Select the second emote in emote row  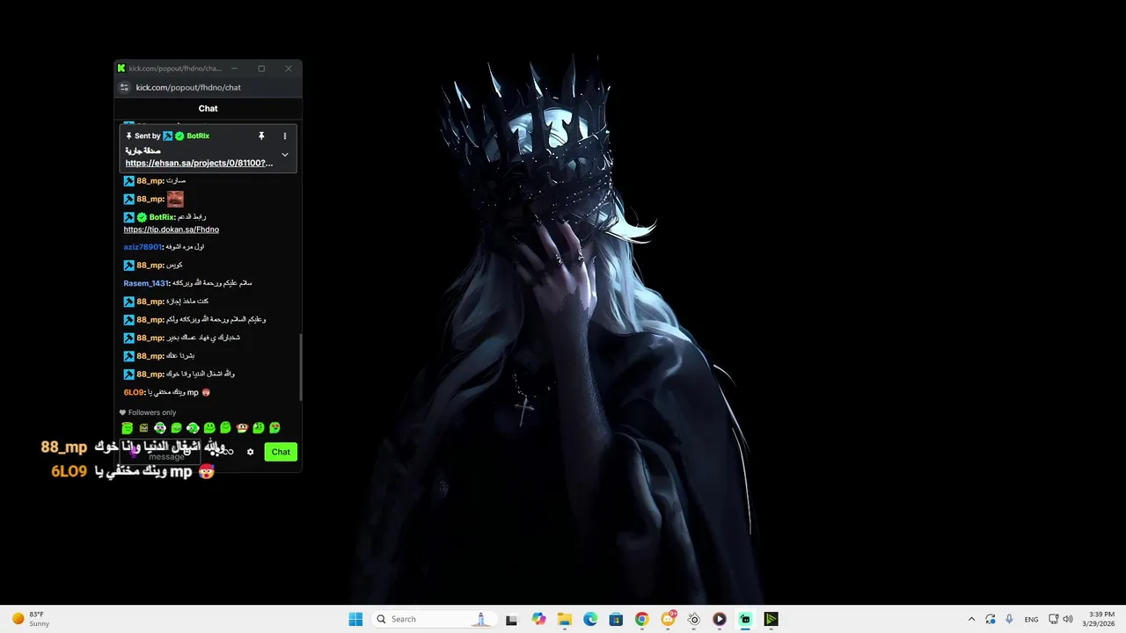(x=143, y=428)
